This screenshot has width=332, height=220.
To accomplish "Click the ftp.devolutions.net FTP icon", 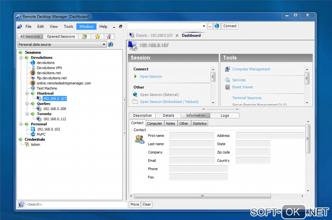I will click(33, 78).
